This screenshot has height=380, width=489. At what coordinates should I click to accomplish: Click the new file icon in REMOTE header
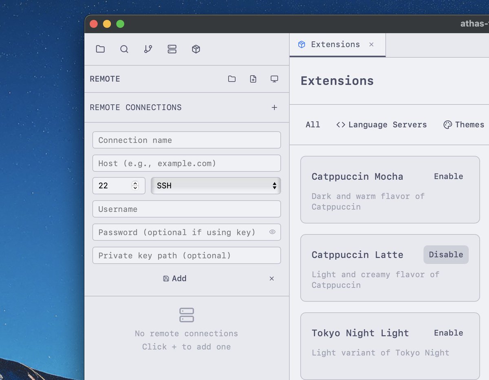pos(253,79)
